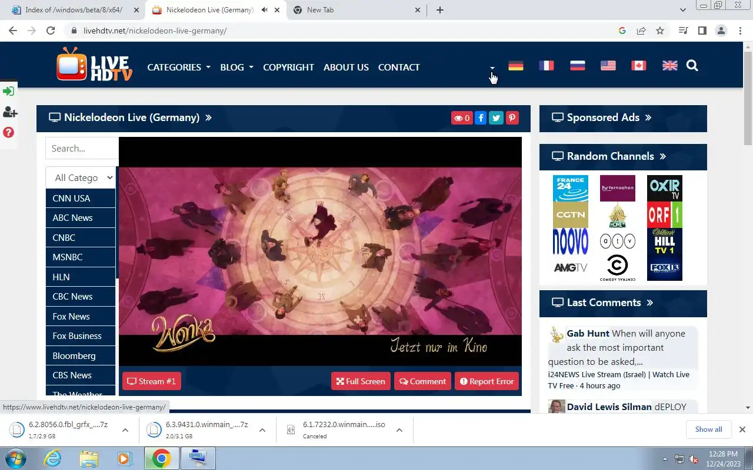The height and width of the screenshot is (470, 753).
Task: Click the Report Error button
Action: pos(487,381)
